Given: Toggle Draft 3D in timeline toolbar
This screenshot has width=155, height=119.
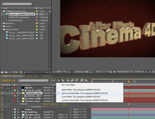Looking at the screenshot, I should pos(63,80).
